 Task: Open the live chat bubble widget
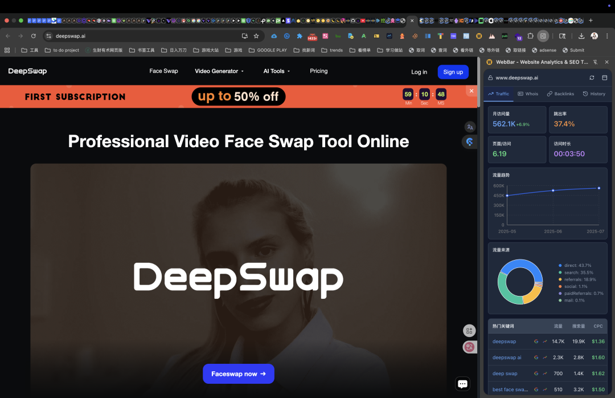coord(463,384)
